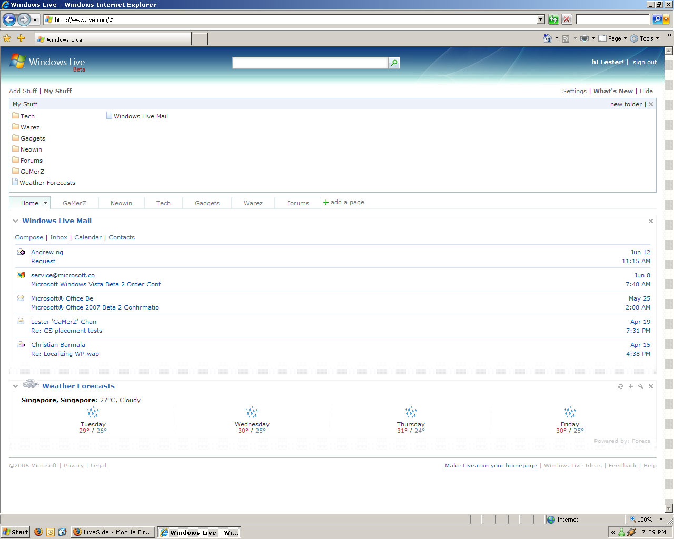Open Weather gadget settings wrench icon
The width and height of the screenshot is (674, 539).
(641, 386)
